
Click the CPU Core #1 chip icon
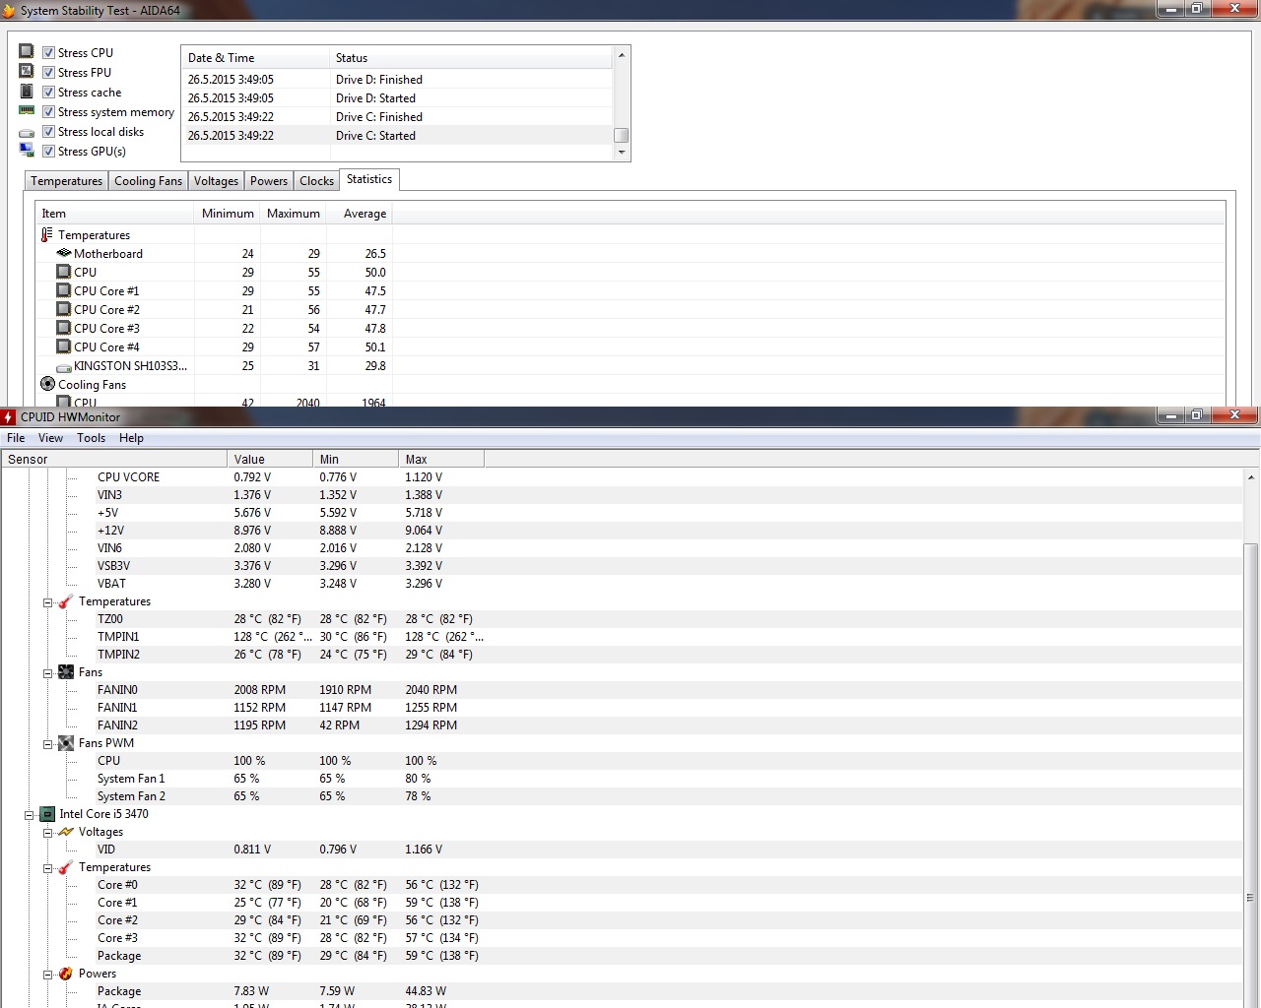click(64, 291)
